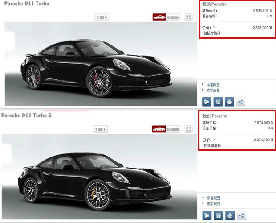The width and height of the screenshot is (276, 223).
Task: Share the 911 Turbo configuration
Action: 240,102
